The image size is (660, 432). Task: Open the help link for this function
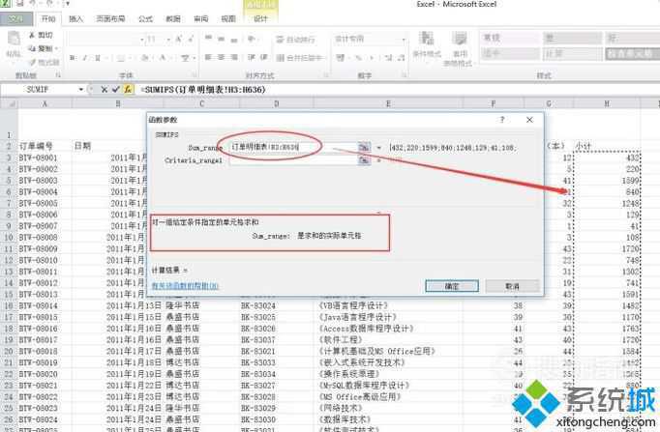tap(185, 286)
